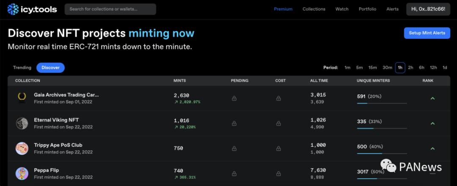Open the Gaia Archives collection avatar
457x186 pixels.
coord(22,98)
